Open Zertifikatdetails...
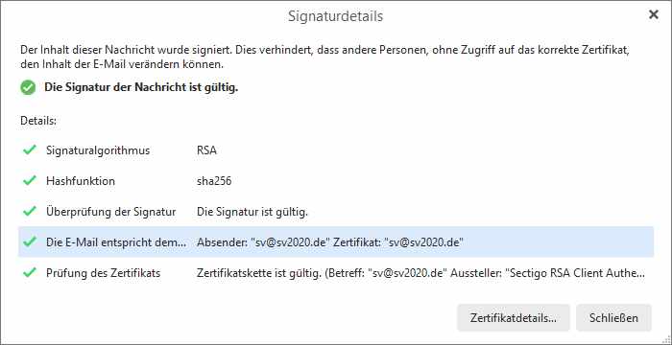672x345 pixels. pyautogui.click(x=513, y=318)
